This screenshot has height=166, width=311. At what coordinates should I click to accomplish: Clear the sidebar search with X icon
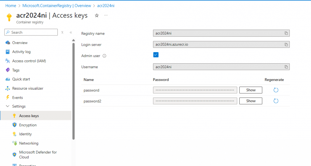[x=62, y=32]
